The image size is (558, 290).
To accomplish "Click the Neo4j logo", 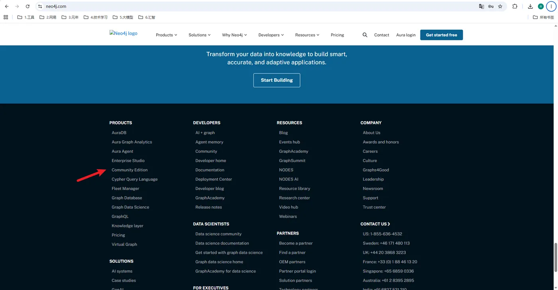I will tap(124, 34).
